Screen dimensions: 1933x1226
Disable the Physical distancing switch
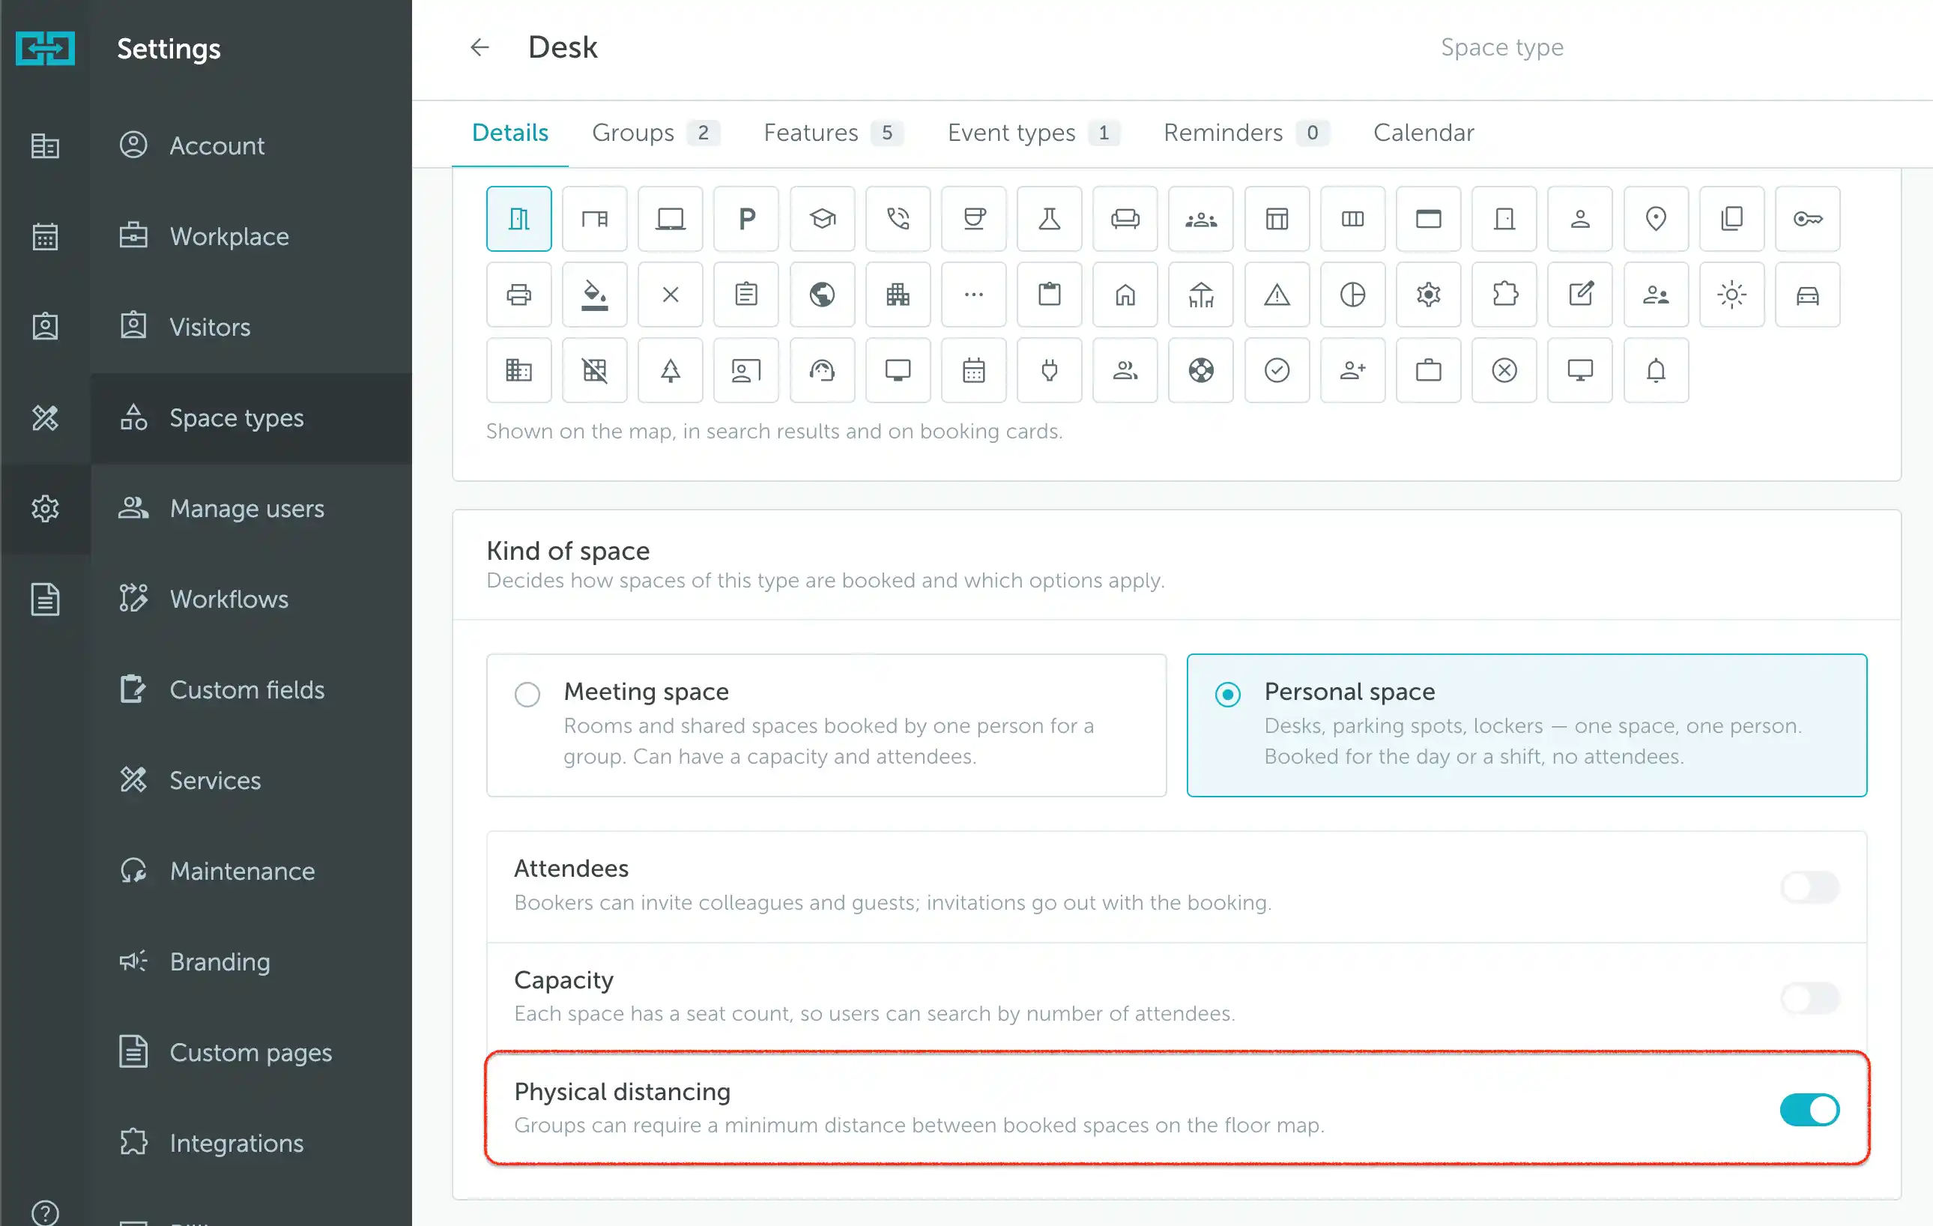1809,1109
